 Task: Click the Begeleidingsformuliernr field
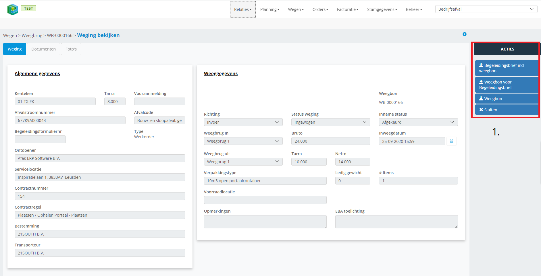tap(40, 139)
